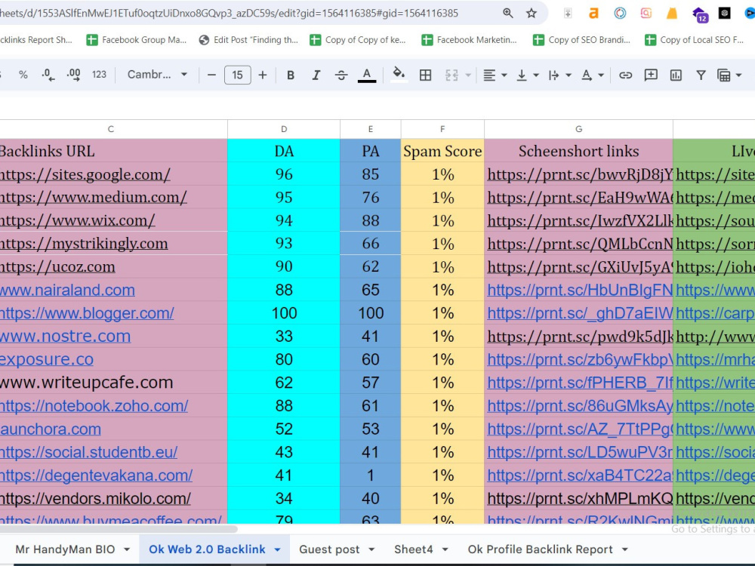Open the borders tool
755x566 pixels.
coord(425,75)
